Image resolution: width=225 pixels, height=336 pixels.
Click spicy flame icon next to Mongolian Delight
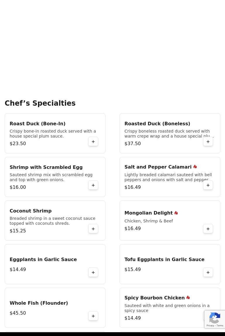click(x=176, y=213)
